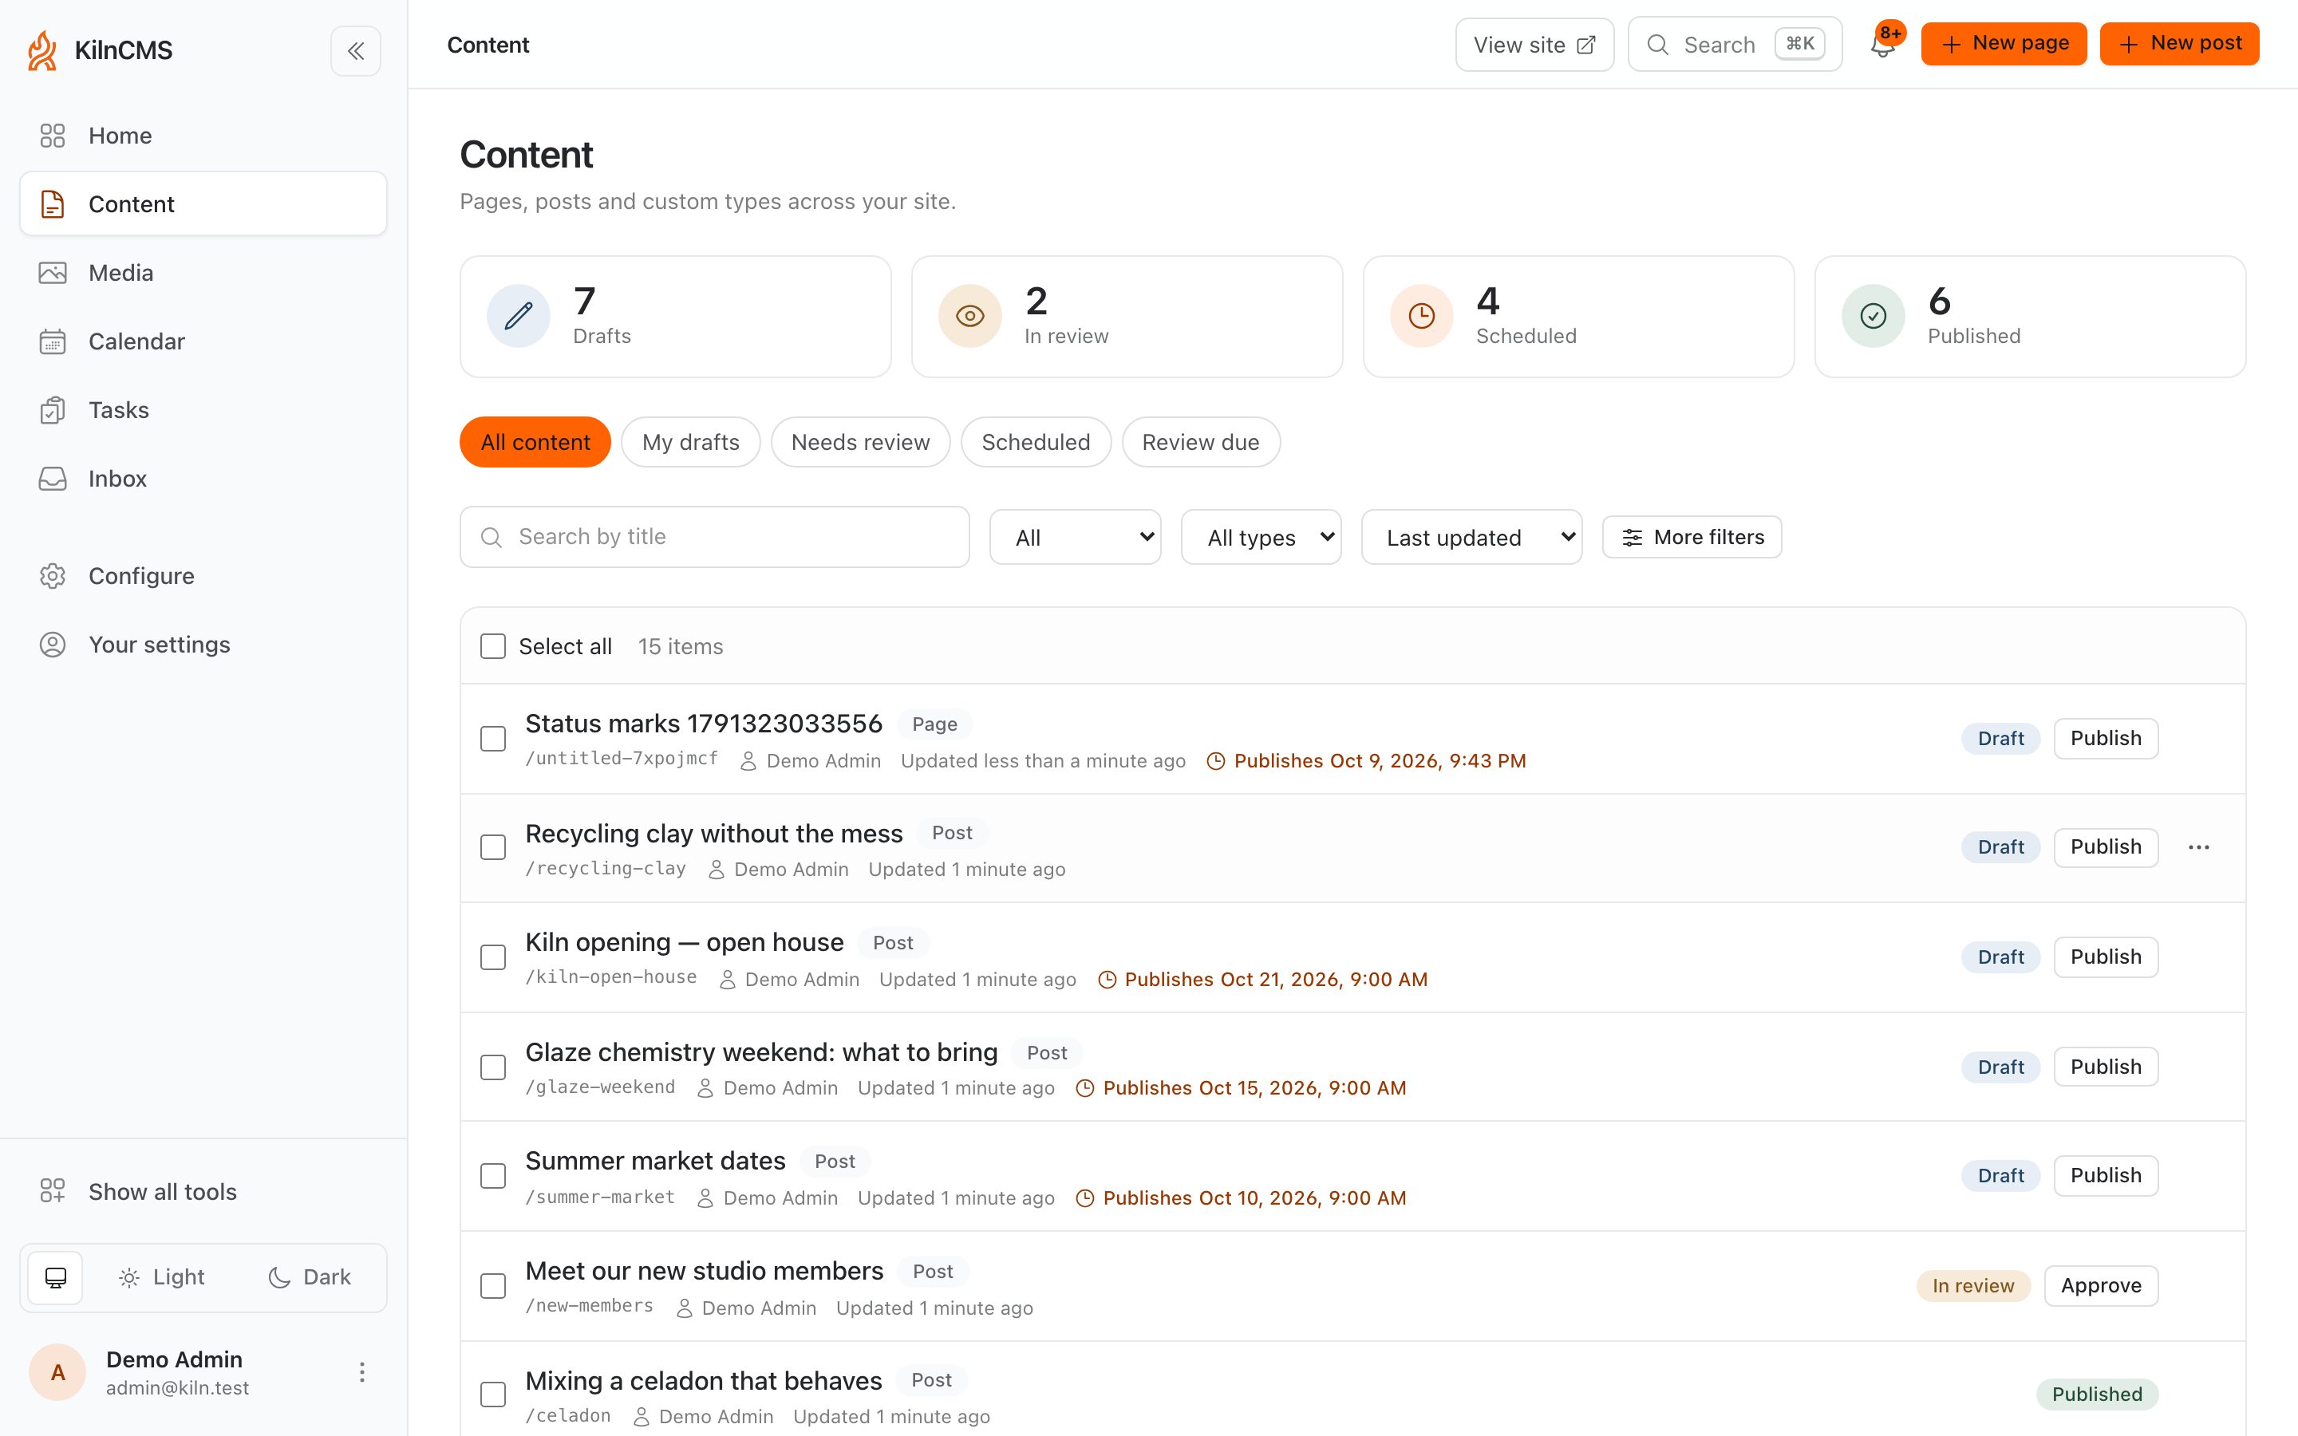This screenshot has width=2298, height=1436.
Task: Open the All types dropdown
Action: [x=1261, y=538]
